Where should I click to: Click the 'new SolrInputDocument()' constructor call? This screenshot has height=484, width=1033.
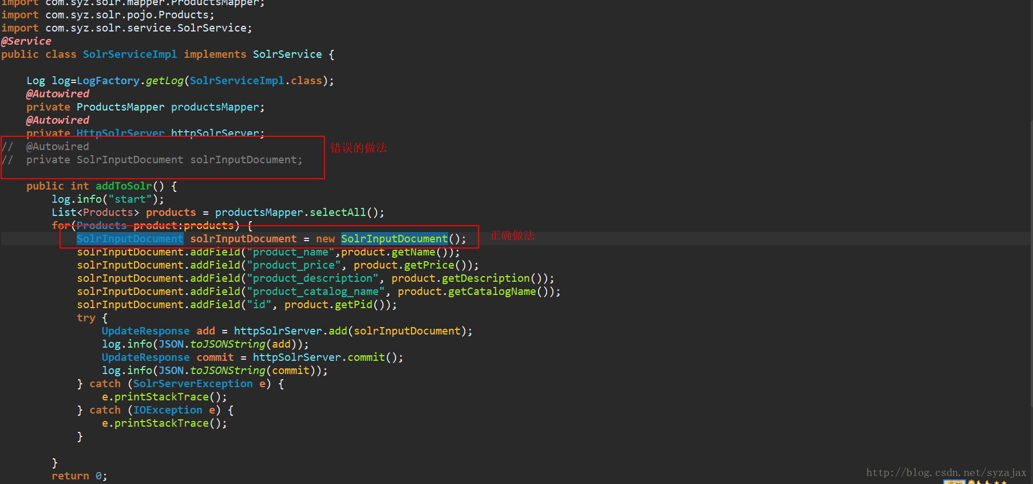[387, 239]
